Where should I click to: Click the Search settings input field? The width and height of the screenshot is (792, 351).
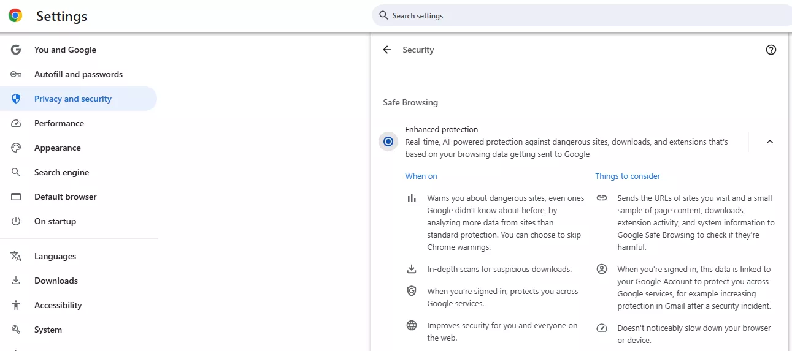[582, 15]
